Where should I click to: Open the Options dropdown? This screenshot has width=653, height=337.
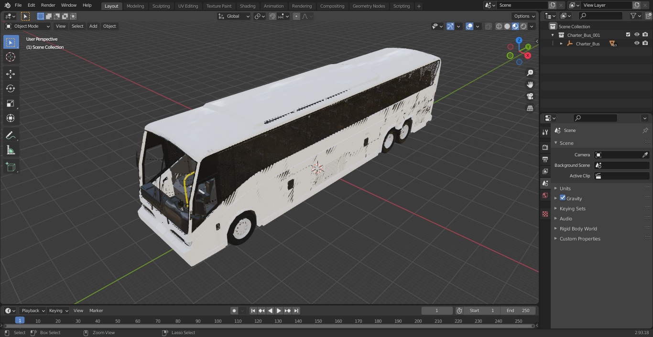[524, 16]
